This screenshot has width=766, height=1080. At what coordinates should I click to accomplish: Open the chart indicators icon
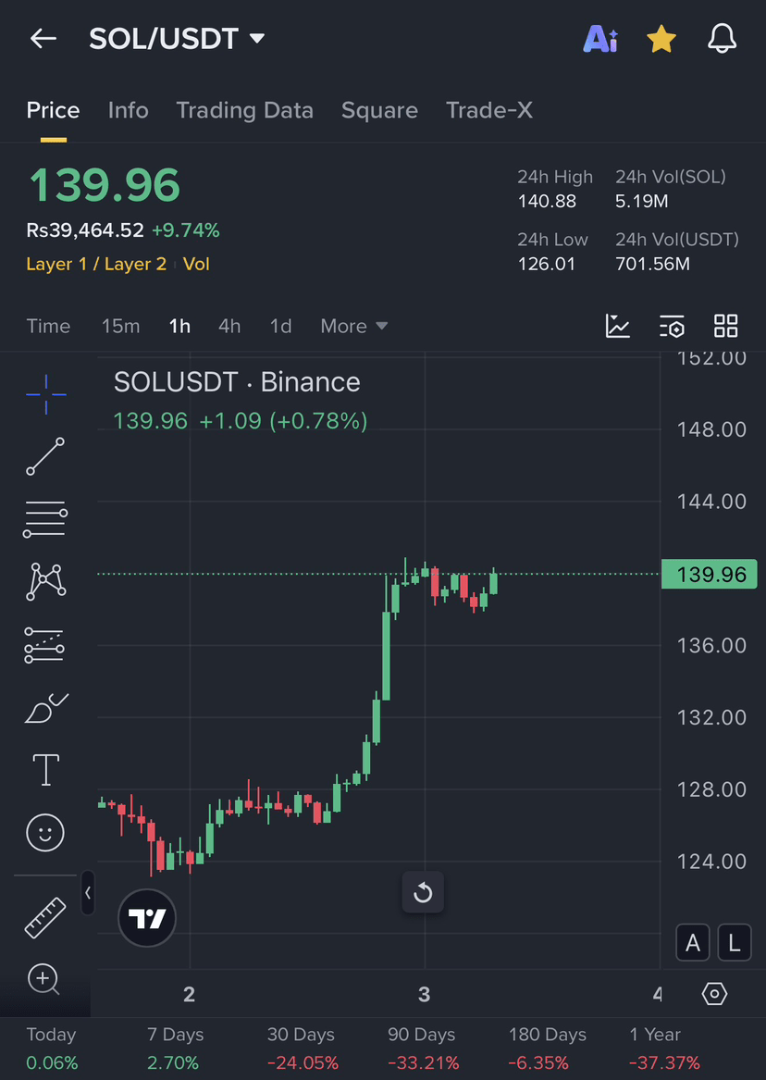click(617, 326)
